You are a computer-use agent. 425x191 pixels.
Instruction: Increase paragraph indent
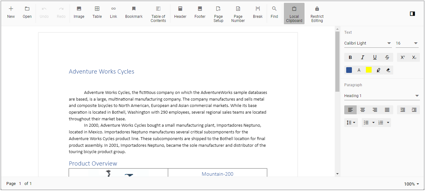(414, 110)
